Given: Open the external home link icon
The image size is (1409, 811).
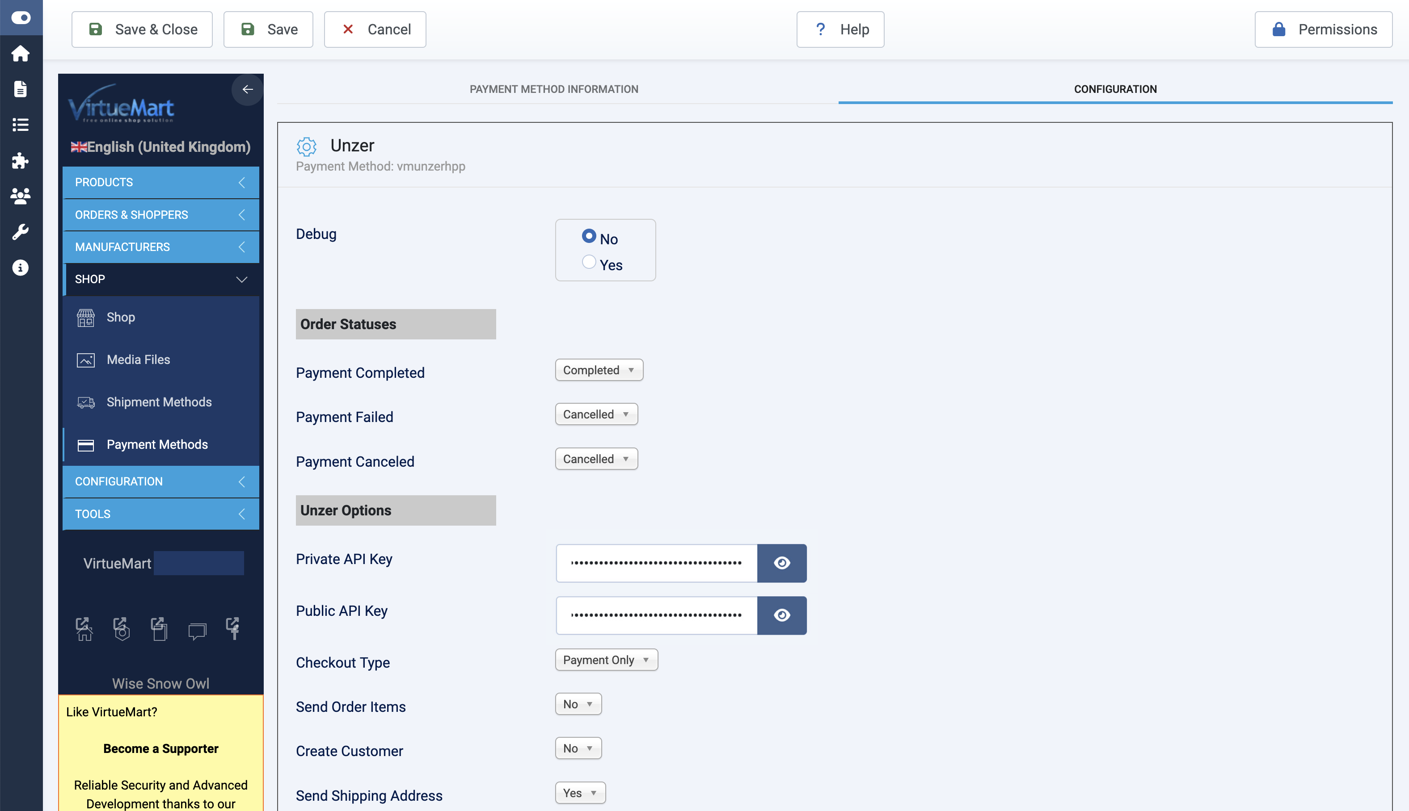Looking at the screenshot, I should (84, 629).
